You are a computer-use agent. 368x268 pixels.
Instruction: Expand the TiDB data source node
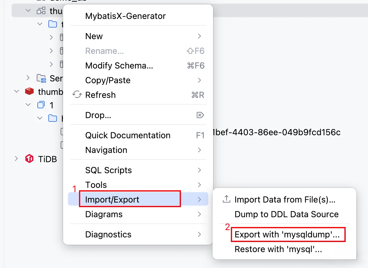click(17, 158)
